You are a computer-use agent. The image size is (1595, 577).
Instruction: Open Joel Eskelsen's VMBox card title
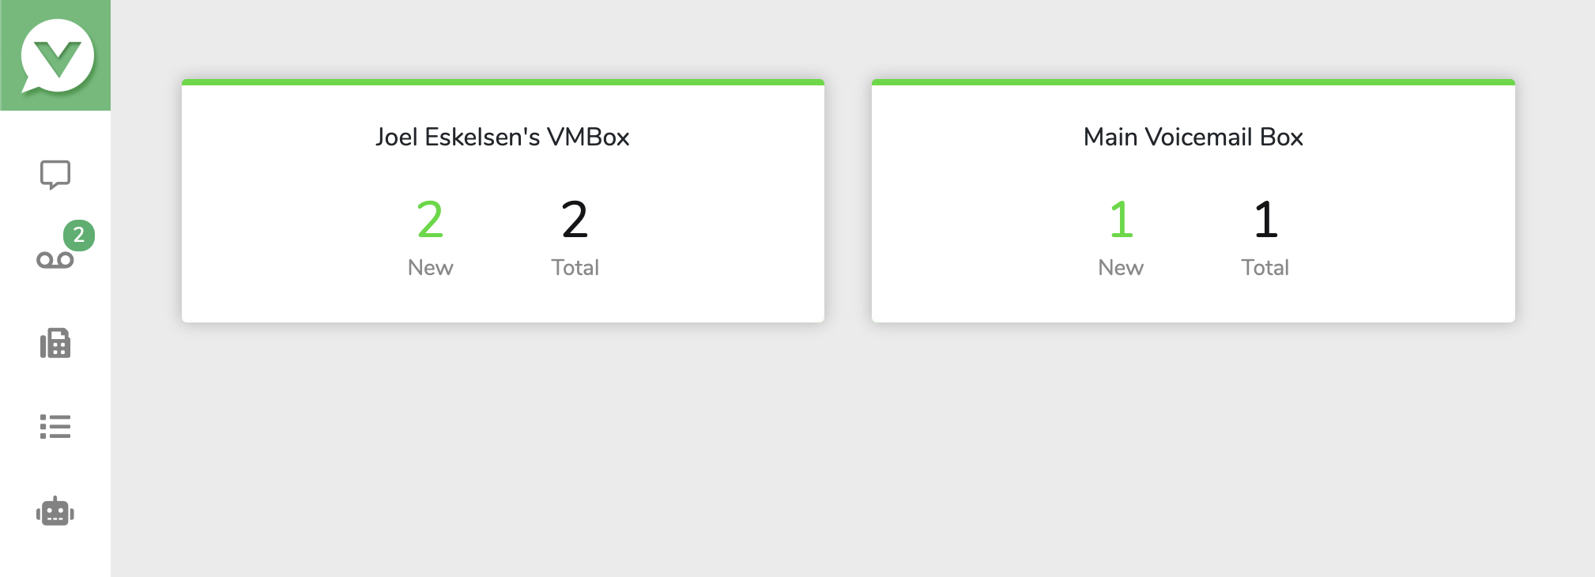pyautogui.click(x=503, y=137)
